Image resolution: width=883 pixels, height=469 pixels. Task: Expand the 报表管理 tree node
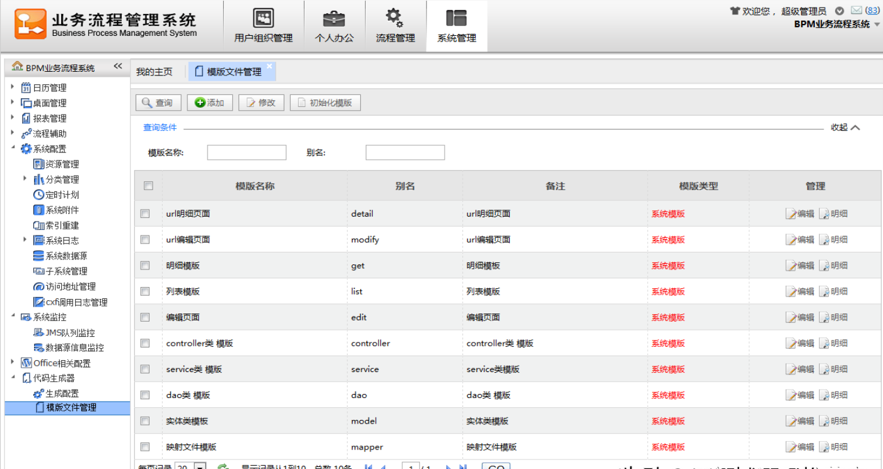(x=13, y=117)
